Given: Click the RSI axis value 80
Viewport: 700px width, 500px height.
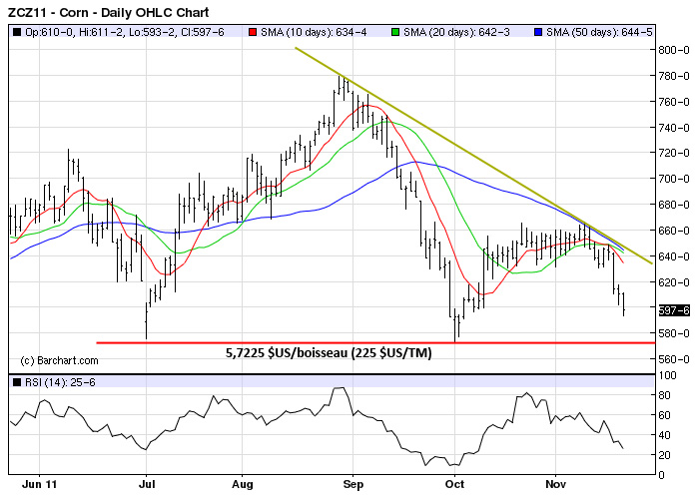Looking at the screenshot, I should point(664,395).
